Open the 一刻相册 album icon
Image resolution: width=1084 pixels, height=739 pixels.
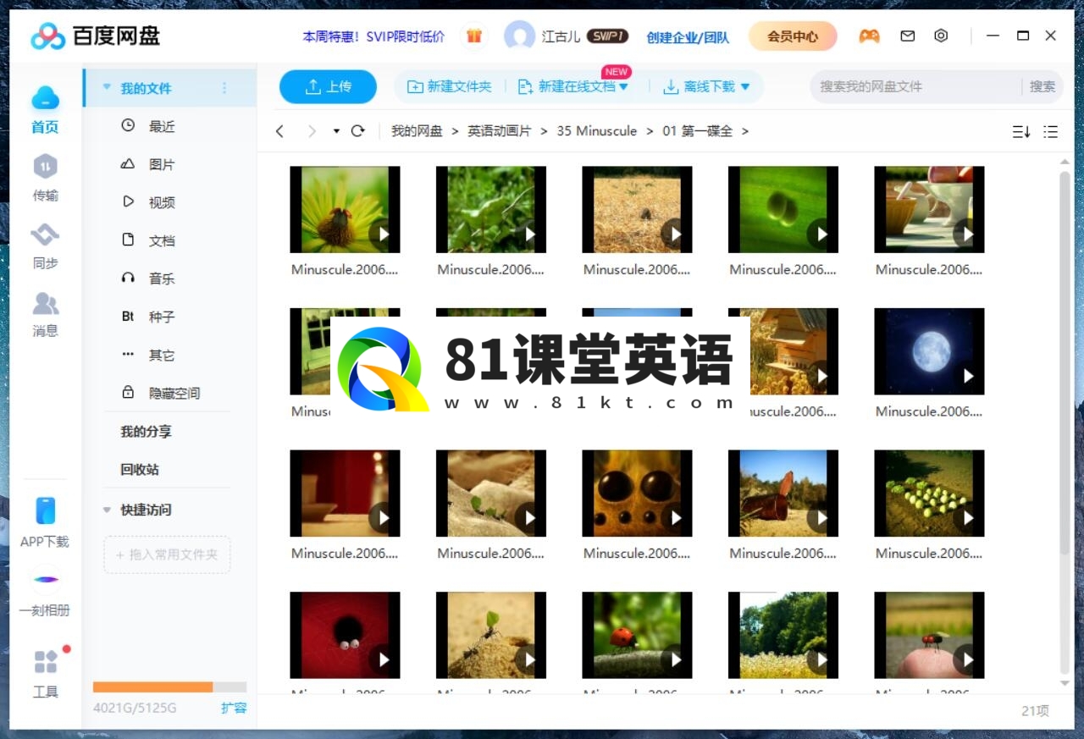tap(45, 579)
